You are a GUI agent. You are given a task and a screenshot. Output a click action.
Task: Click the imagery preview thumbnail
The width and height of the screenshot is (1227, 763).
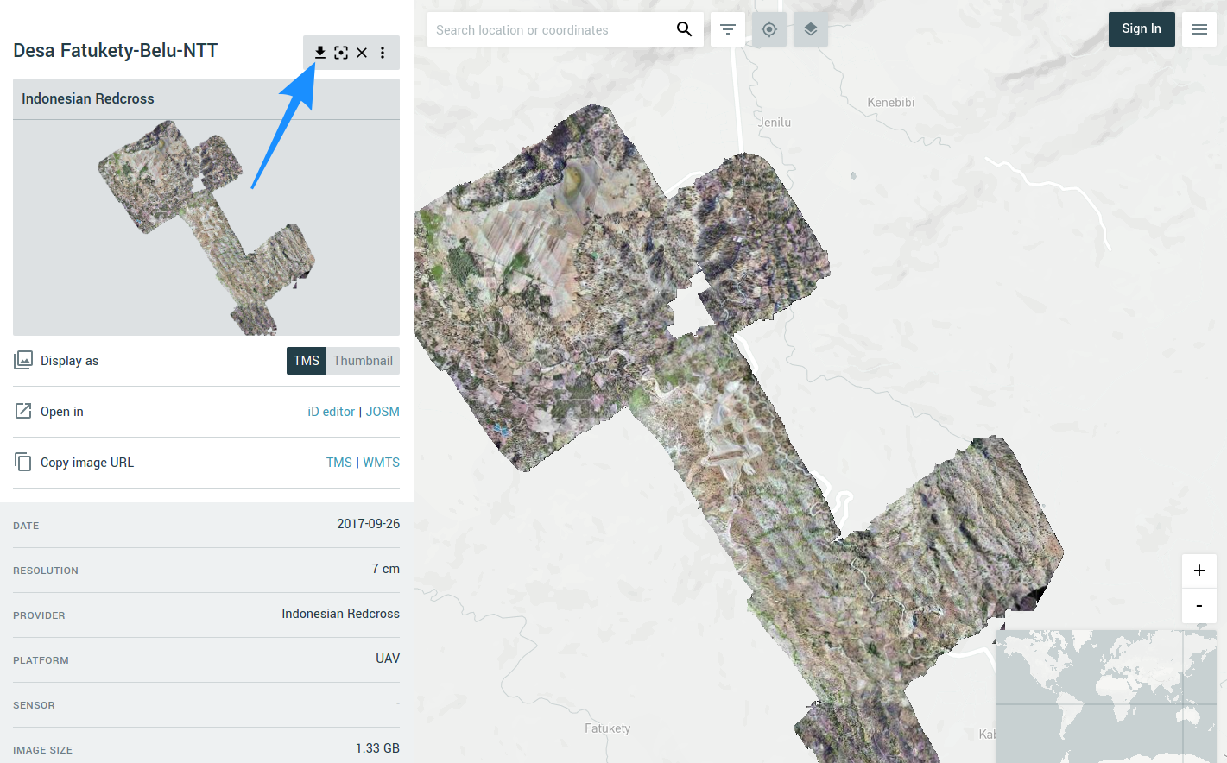(206, 228)
